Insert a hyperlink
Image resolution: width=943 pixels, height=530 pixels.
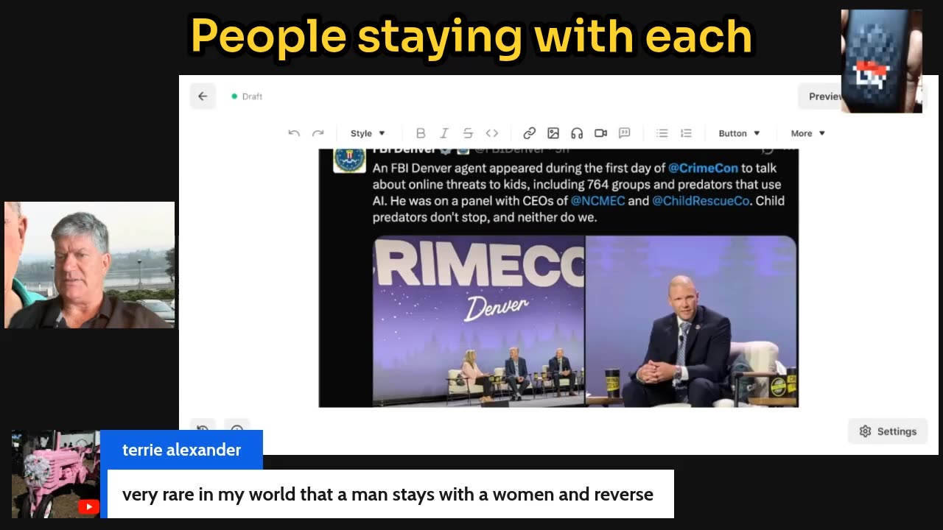click(529, 133)
